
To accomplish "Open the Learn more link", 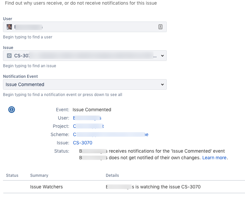I will (214, 158).
